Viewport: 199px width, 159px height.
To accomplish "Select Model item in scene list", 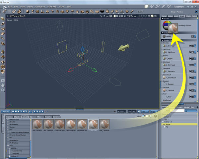I will tap(179, 125).
